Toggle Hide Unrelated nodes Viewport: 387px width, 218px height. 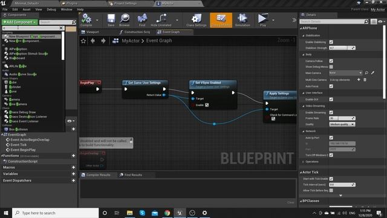(161, 20)
